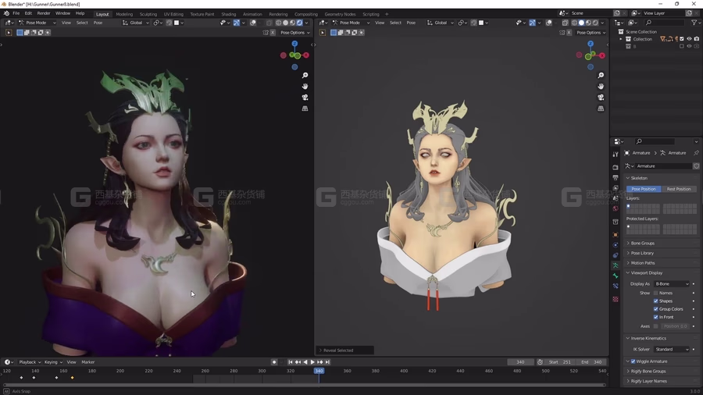703x395 pixels.
Task: Disable the Shapes checkbox
Action: (x=656, y=301)
